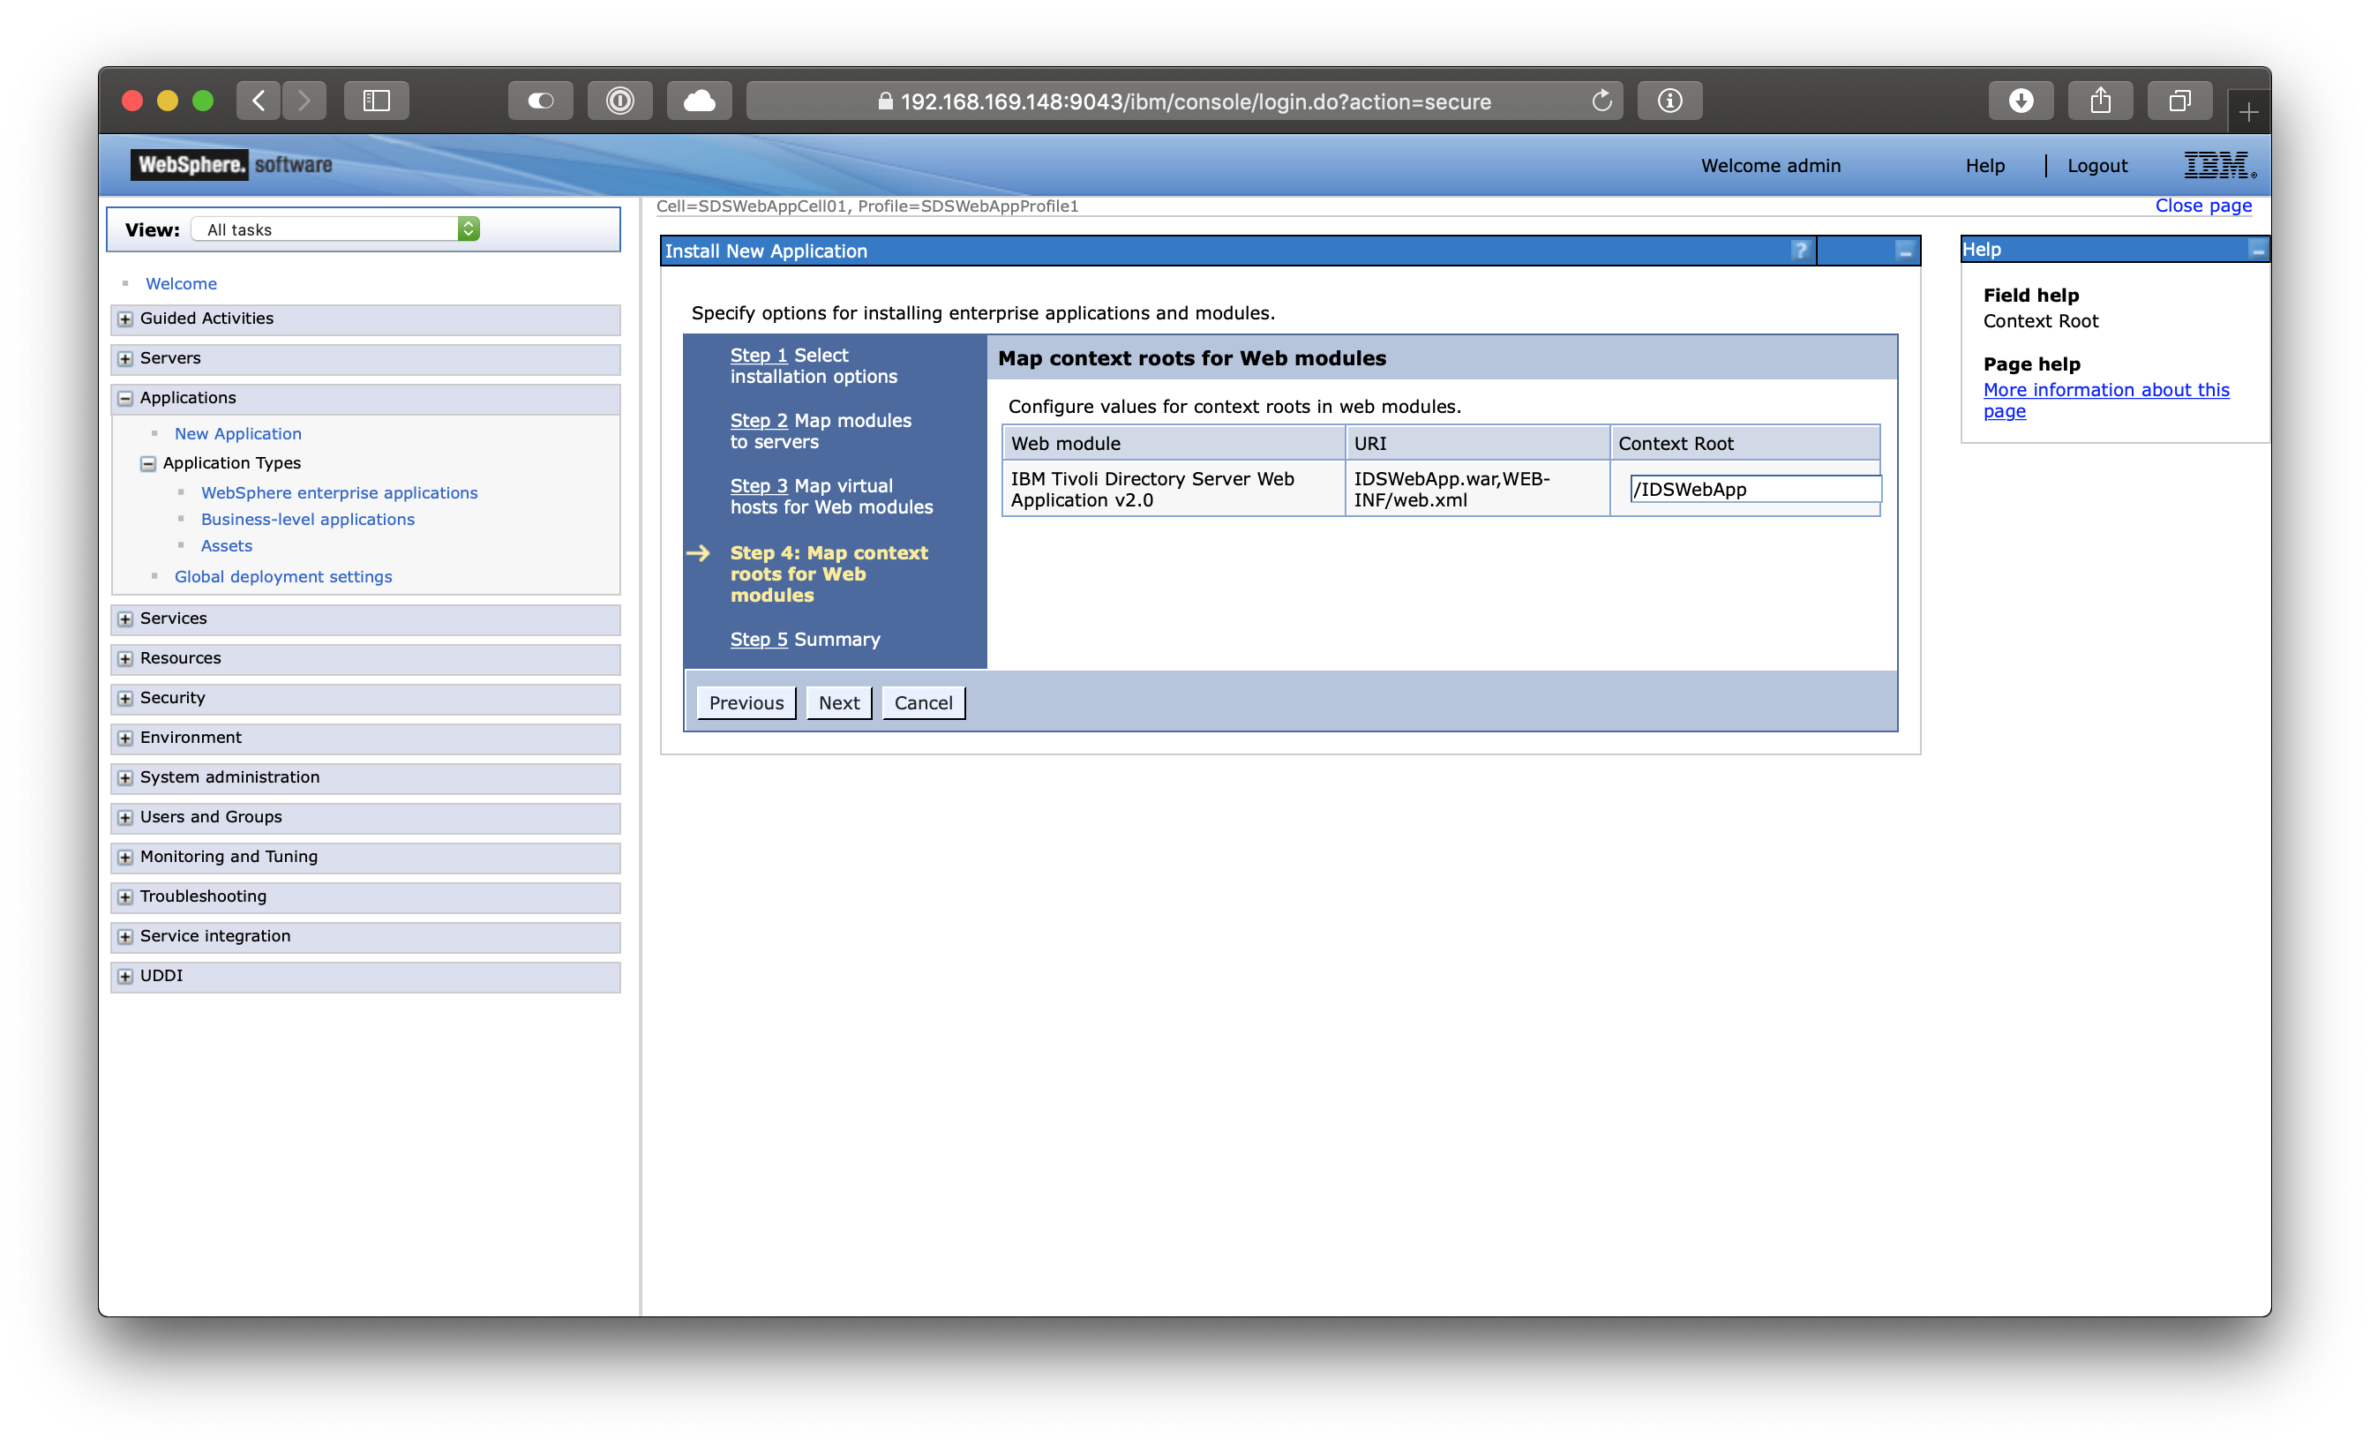
Task: Click the Previous button to go back
Action: click(746, 702)
